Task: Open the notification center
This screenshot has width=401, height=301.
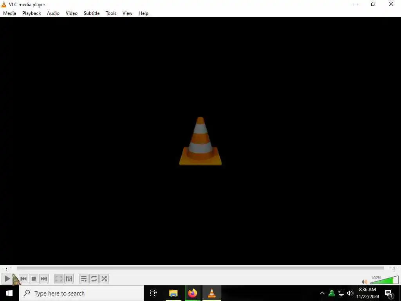Action: click(x=389, y=294)
